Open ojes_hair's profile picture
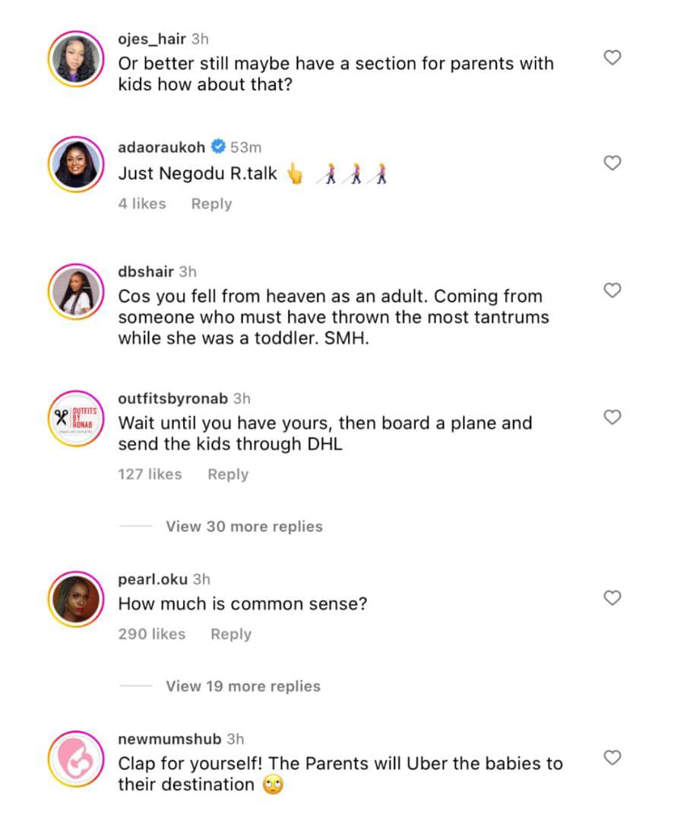 coord(75,59)
